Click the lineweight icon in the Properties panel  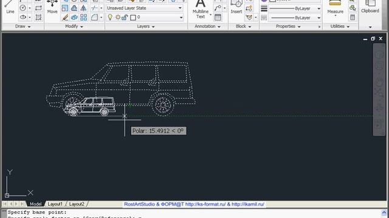tap(264, 8)
